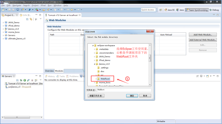The image size is (222, 124).
Task: Expand the WebRoot folder node
Action: point(96,79)
